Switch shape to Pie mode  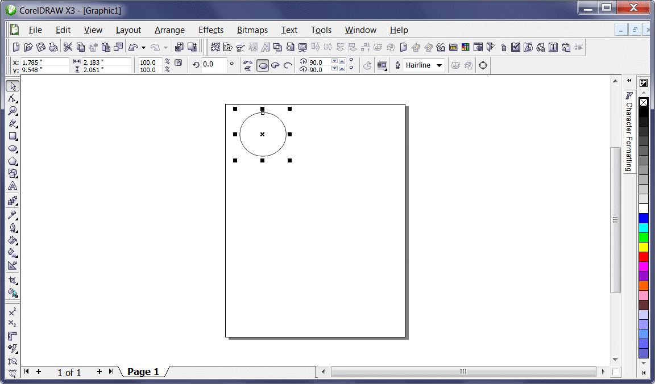(275, 65)
